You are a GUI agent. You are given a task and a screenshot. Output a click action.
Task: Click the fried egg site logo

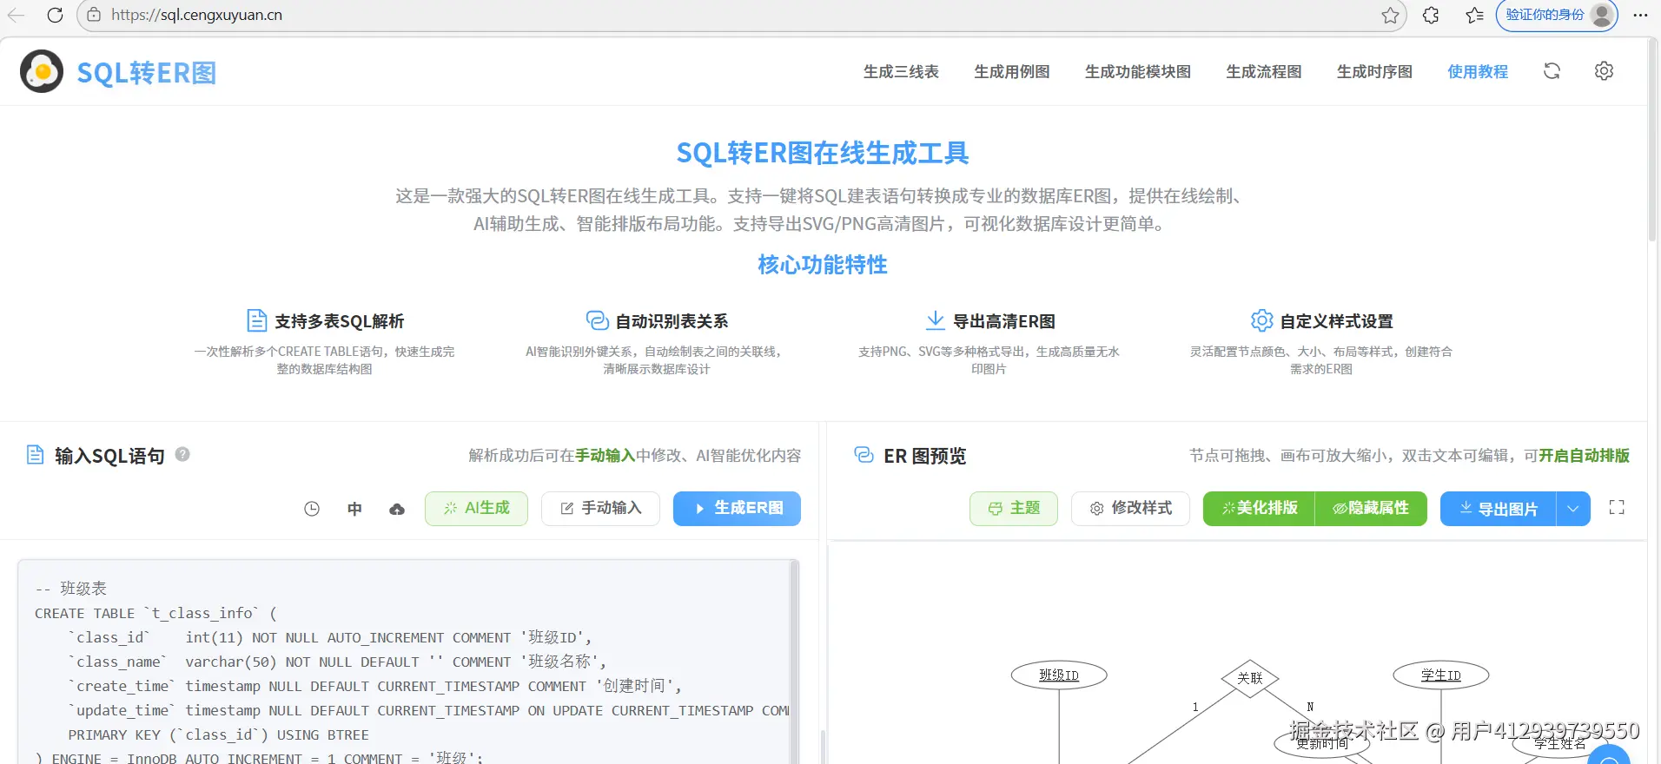pos(42,71)
